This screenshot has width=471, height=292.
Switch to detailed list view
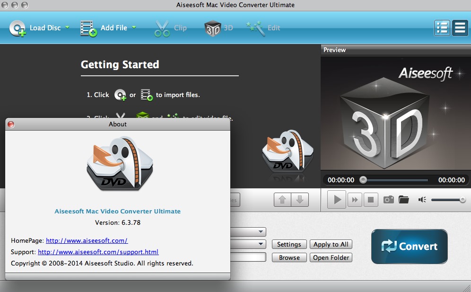(442, 28)
